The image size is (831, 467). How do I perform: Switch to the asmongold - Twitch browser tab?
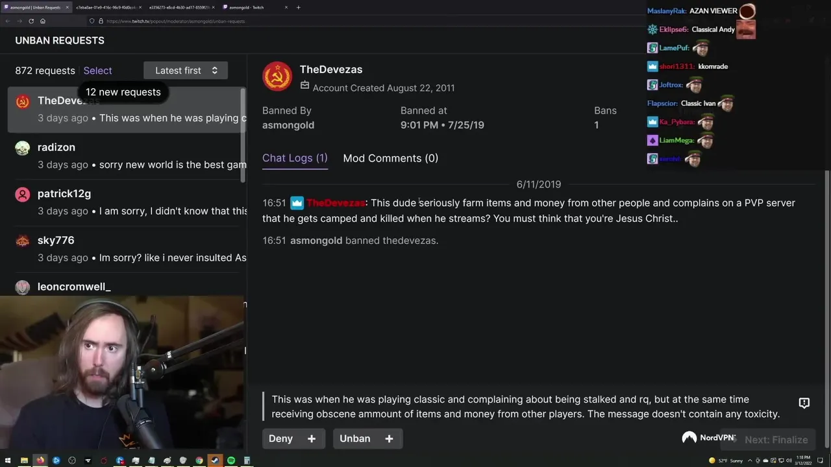[x=254, y=7]
